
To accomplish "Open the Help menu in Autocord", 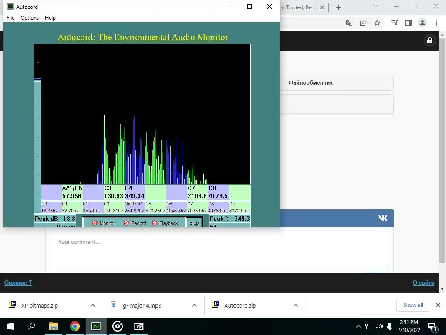I will point(50,17).
